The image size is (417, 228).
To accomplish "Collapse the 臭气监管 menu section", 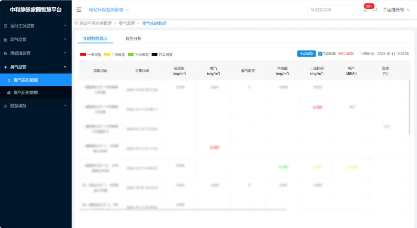I will click(x=65, y=67).
